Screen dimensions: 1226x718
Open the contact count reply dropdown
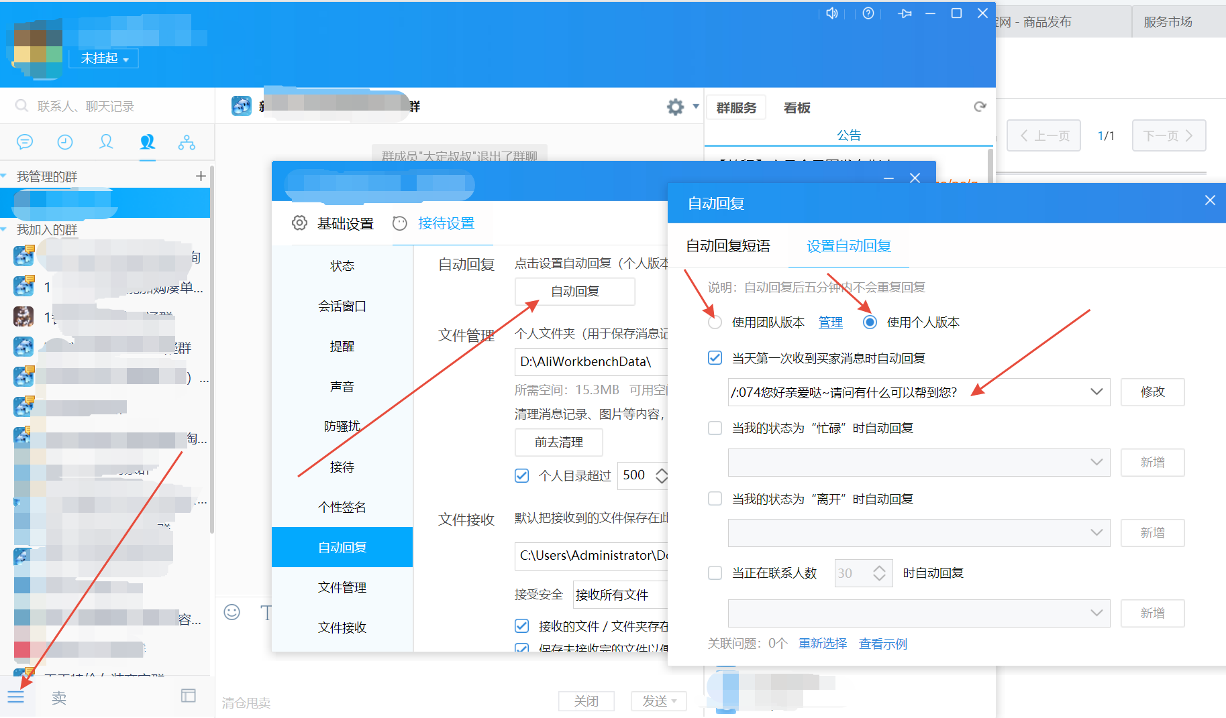[1096, 613]
